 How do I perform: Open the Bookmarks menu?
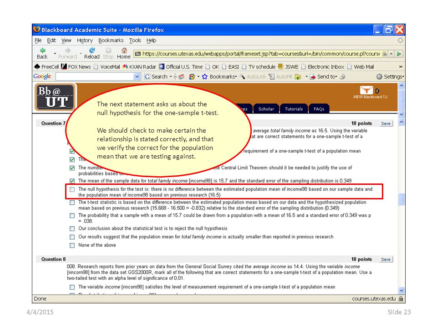point(111,40)
